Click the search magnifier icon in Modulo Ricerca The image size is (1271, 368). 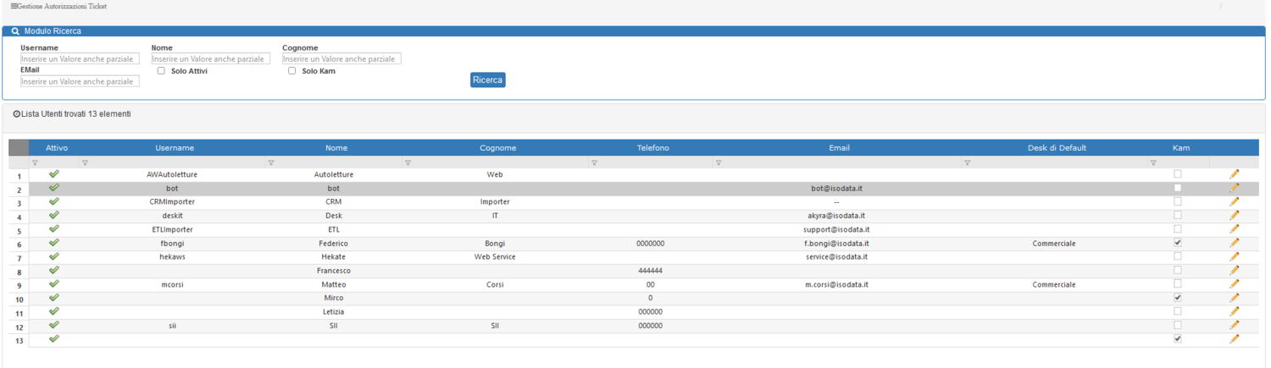(15, 30)
